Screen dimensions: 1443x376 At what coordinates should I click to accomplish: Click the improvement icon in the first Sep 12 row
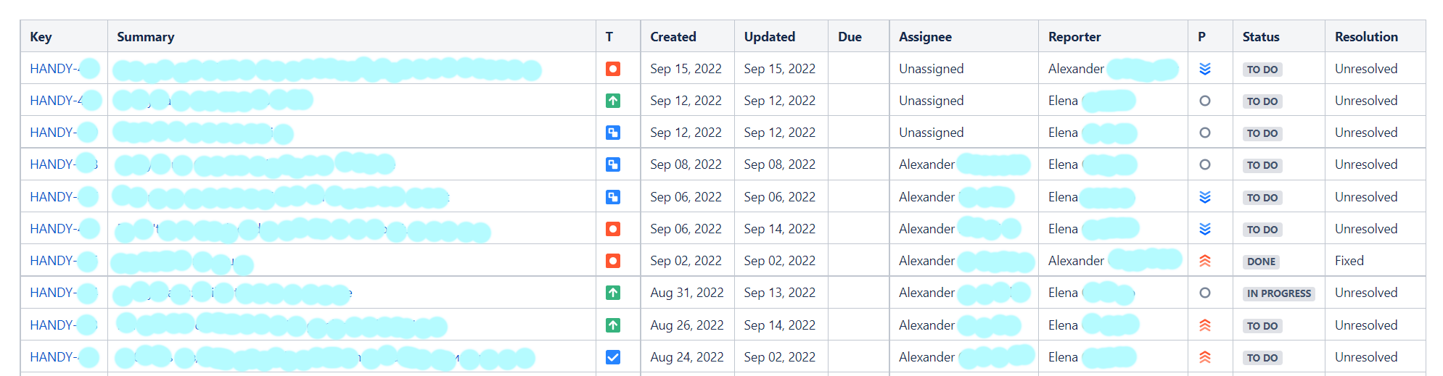click(613, 101)
